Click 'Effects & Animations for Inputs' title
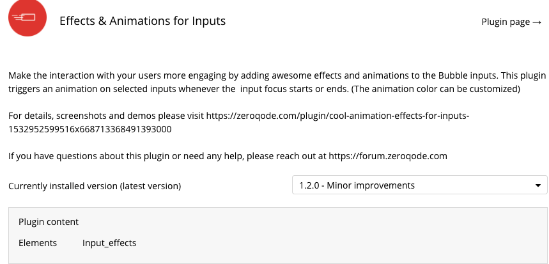This screenshot has width=549, height=264. pos(143,20)
